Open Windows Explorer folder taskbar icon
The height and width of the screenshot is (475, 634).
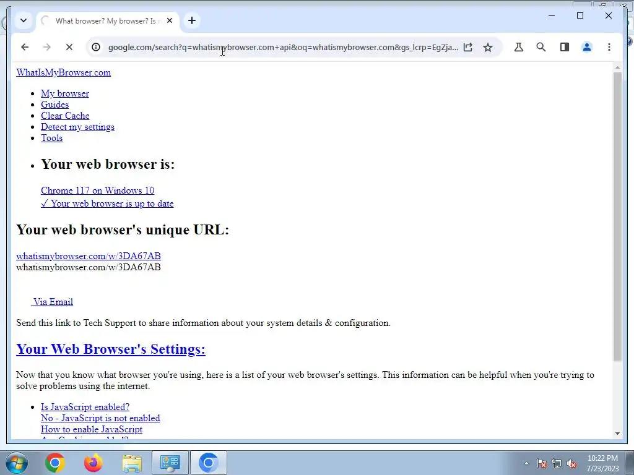coord(132,463)
